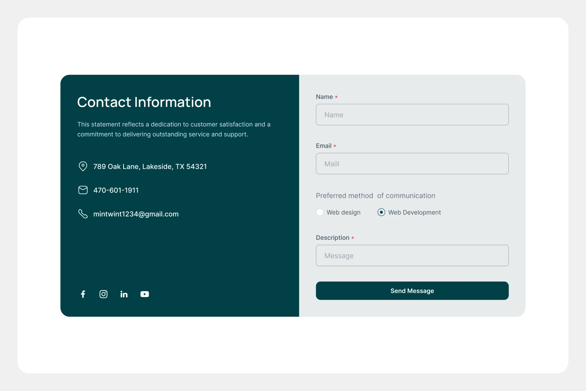Click the phone number 470-601-1911

(116, 190)
